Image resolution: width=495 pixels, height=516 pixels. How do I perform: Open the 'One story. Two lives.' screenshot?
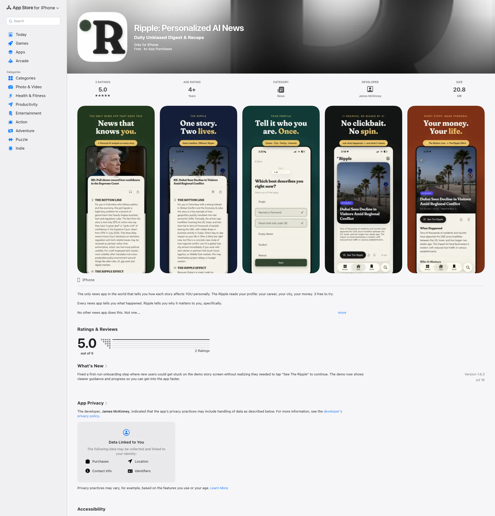(x=198, y=190)
